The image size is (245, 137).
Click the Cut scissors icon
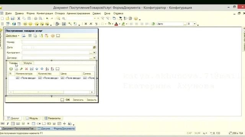pyautogui.click(x=19, y=19)
